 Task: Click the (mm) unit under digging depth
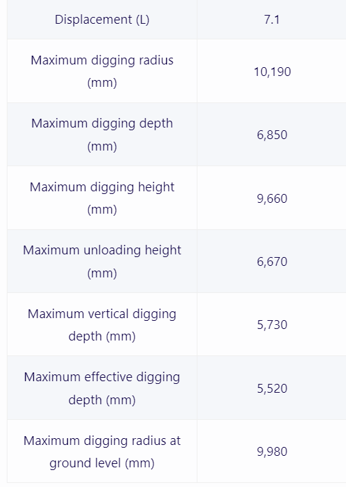[102, 147]
